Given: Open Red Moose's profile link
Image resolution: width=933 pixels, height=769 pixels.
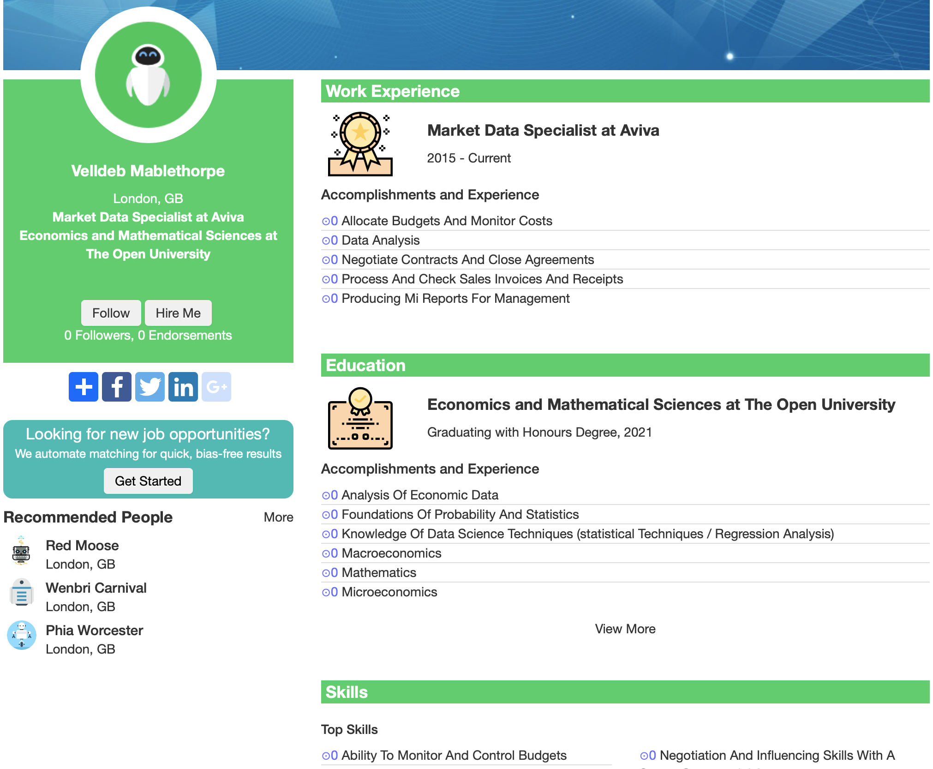Looking at the screenshot, I should click(x=82, y=546).
